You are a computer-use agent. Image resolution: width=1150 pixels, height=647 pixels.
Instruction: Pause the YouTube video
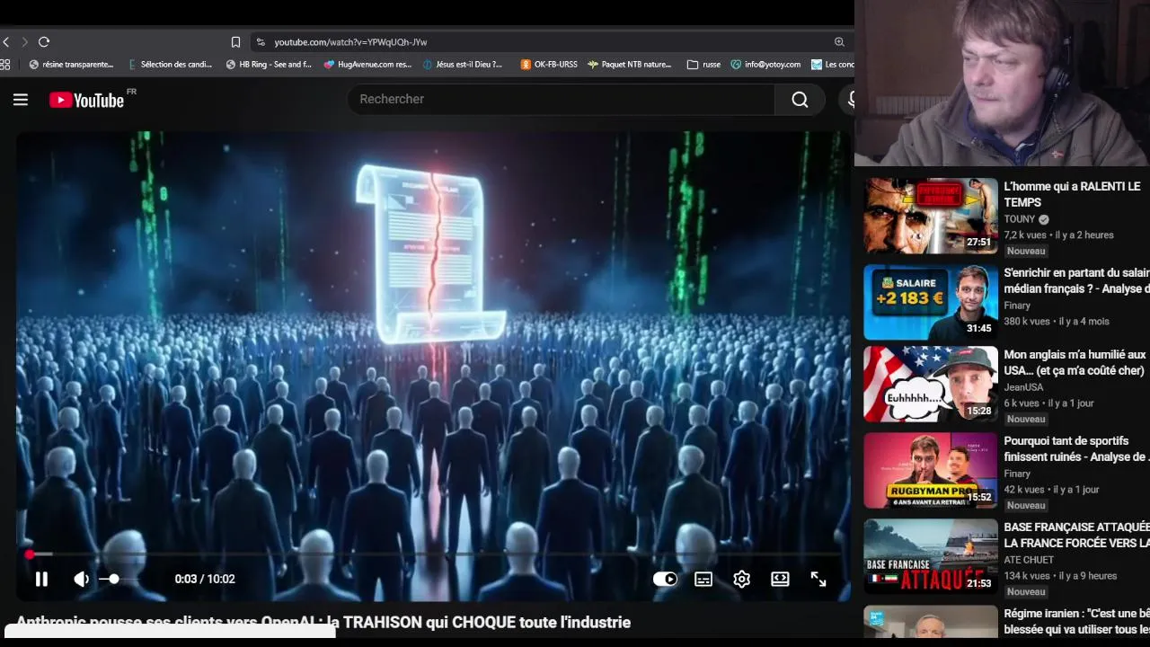[x=41, y=580]
